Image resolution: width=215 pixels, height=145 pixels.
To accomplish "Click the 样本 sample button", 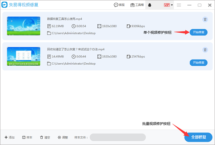I will click(27, 137).
